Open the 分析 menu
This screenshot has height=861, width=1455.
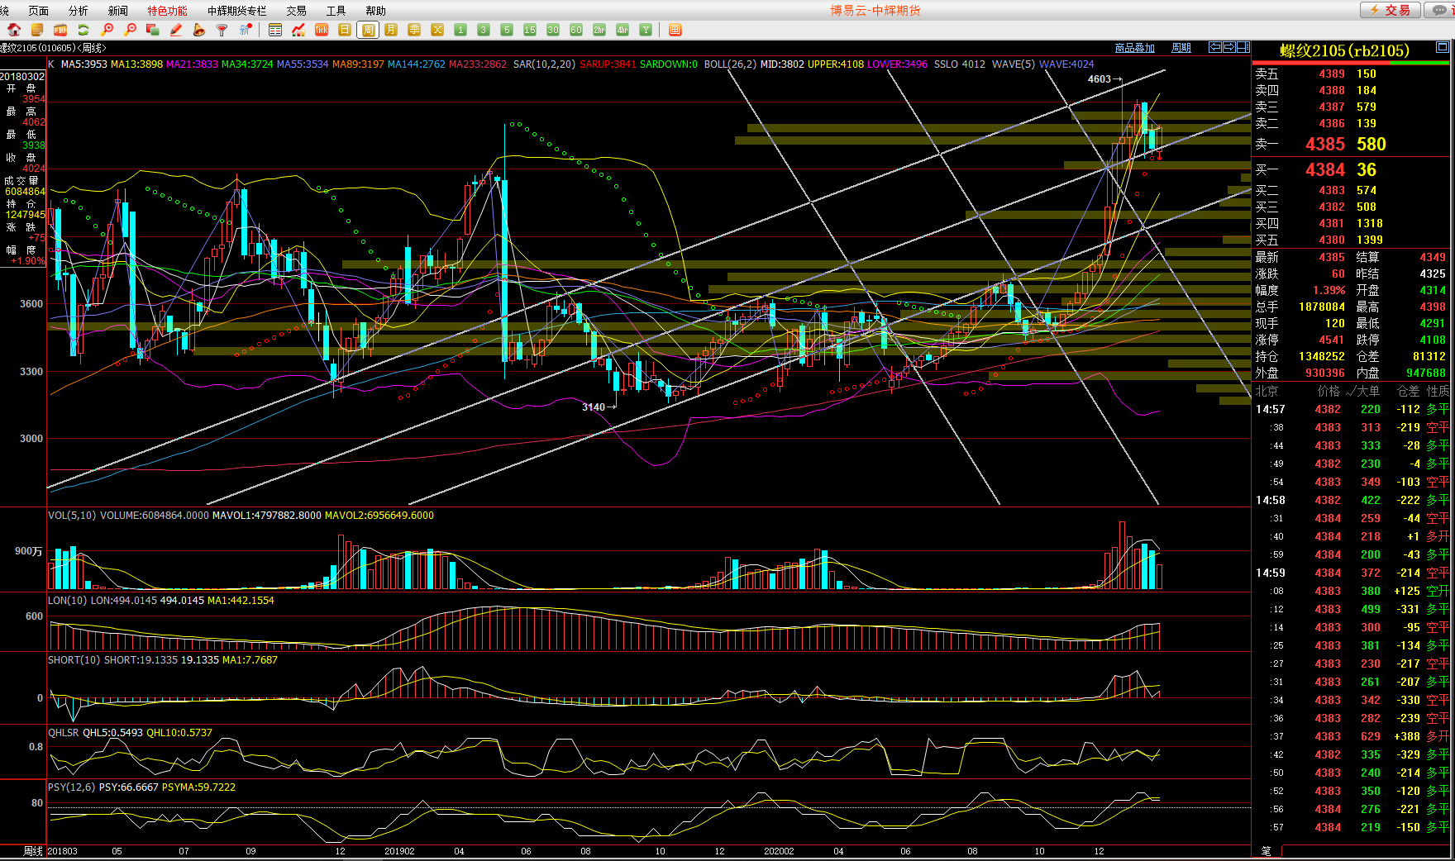pyautogui.click(x=78, y=11)
